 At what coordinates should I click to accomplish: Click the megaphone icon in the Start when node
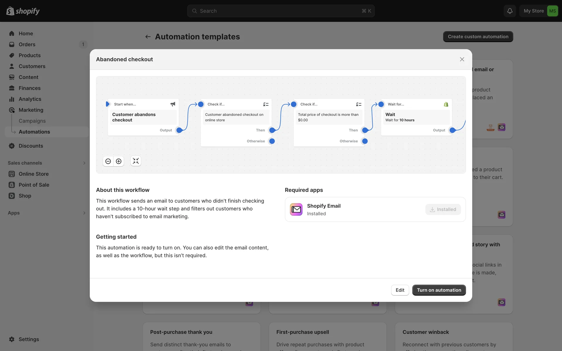pyautogui.click(x=173, y=104)
